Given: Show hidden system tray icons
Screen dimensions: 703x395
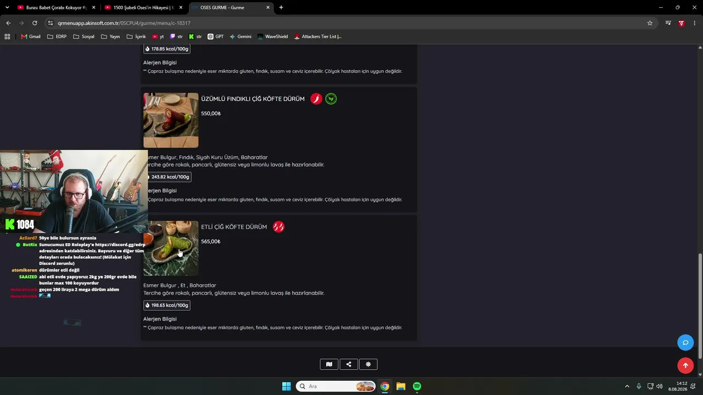Looking at the screenshot, I should (x=627, y=386).
